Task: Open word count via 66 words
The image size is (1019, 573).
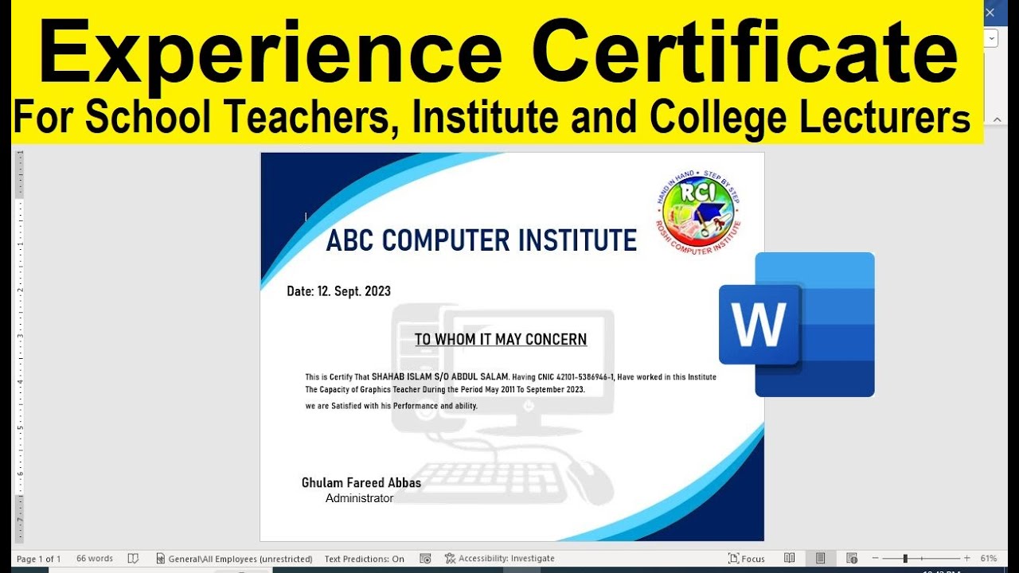Action: [95, 559]
